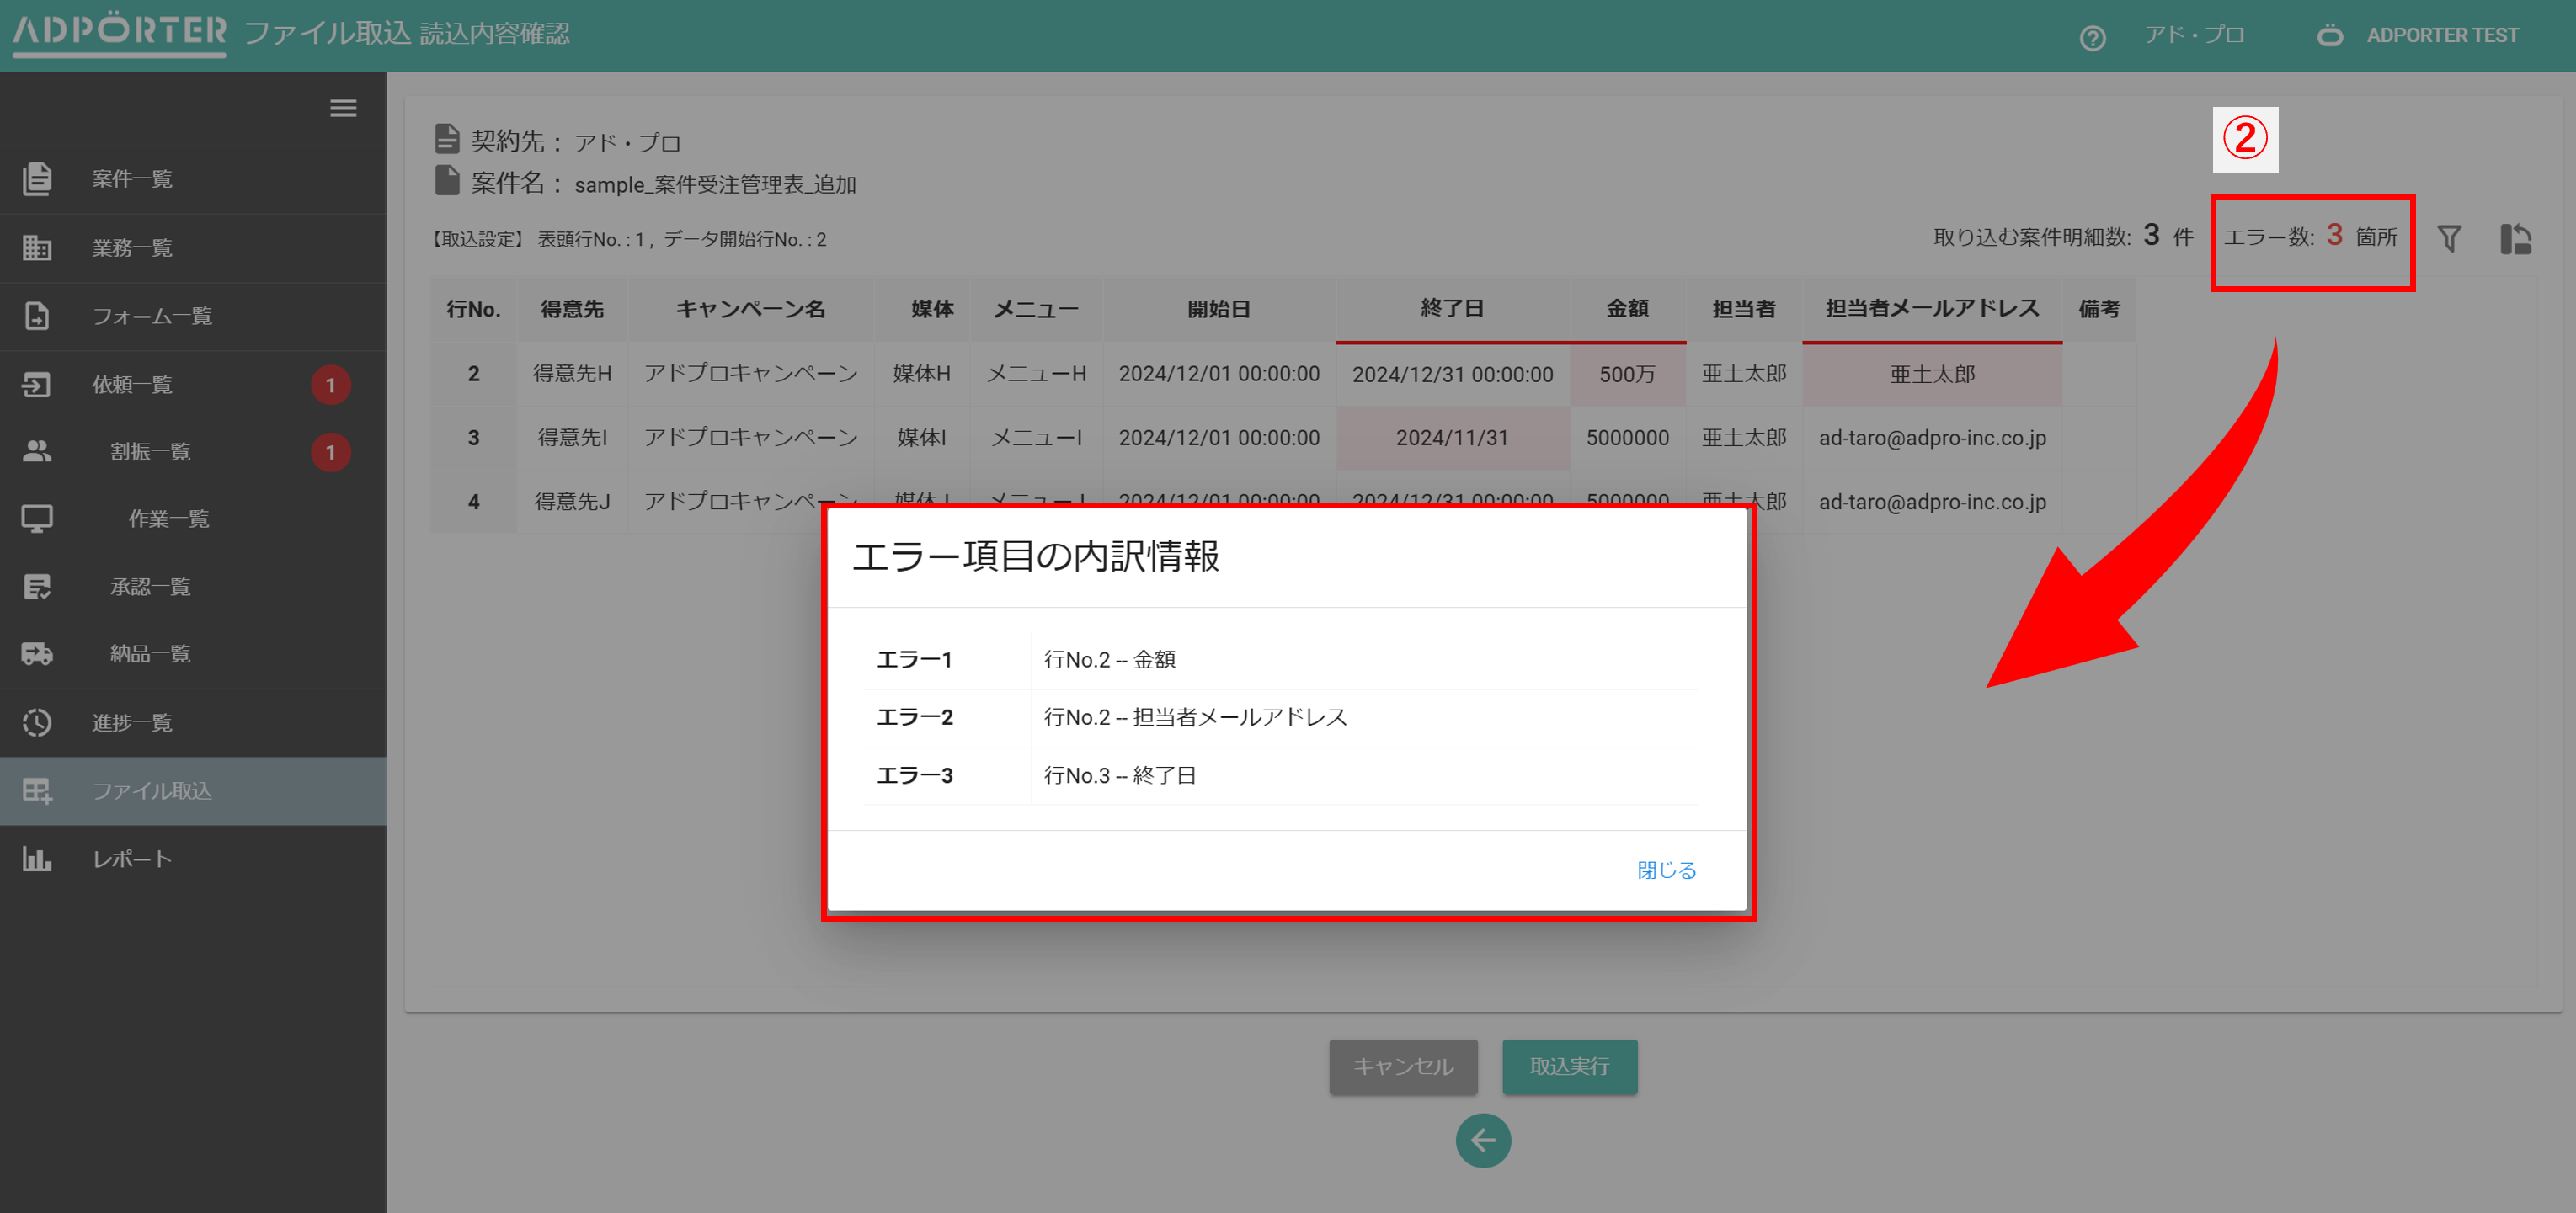This screenshot has width=2576, height=1213.
Task: Click the メニューH cell
Action: [1036, 374]
